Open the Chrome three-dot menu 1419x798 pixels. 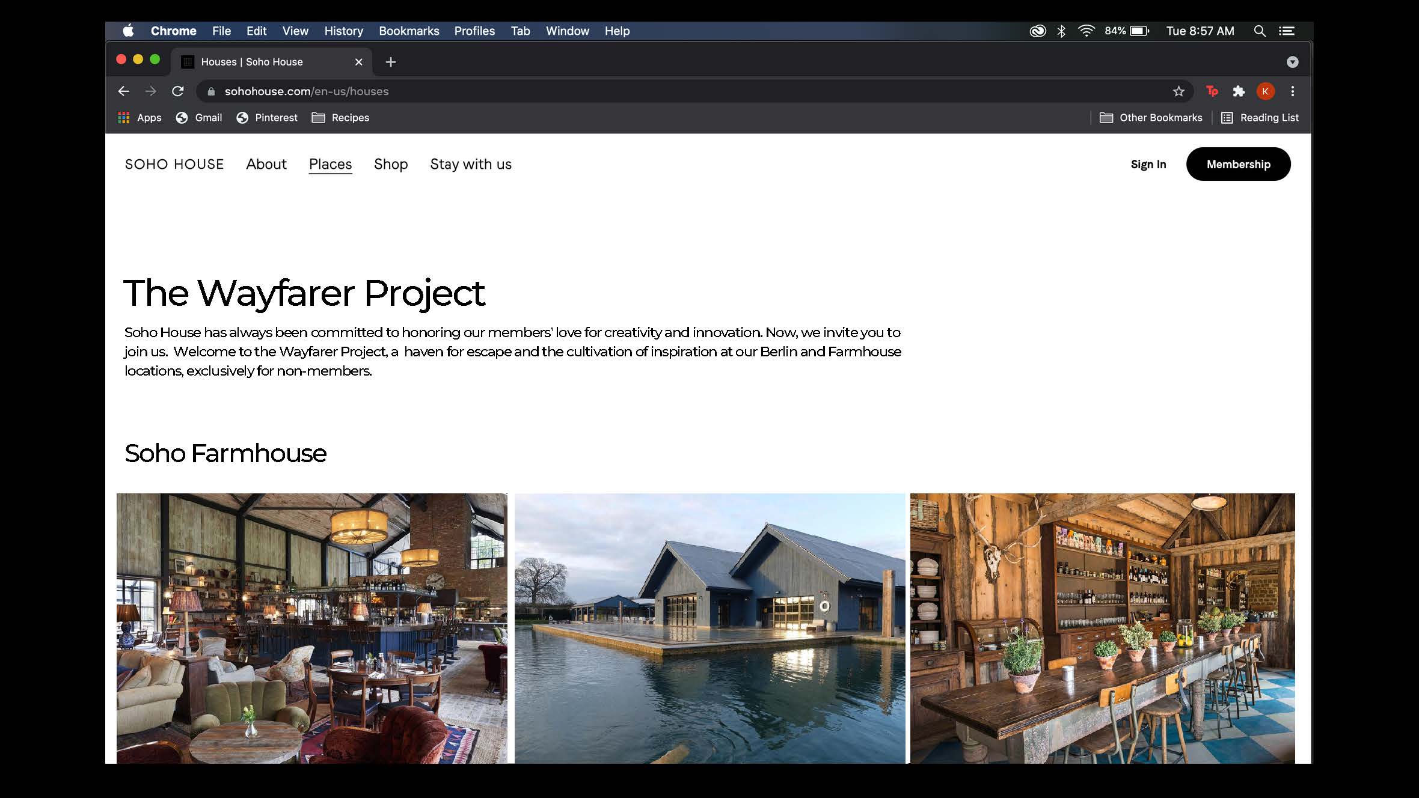(1292, 91)
